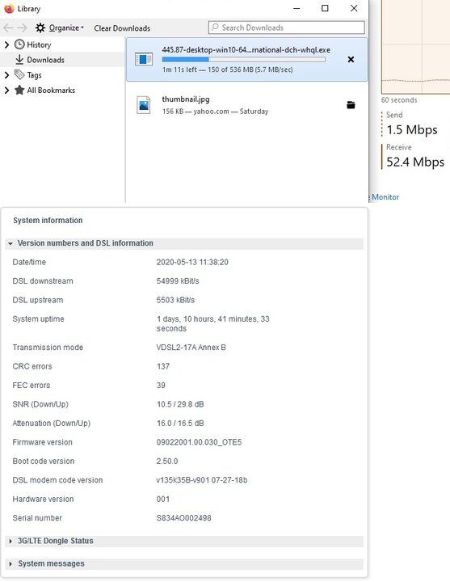Click the driver download progress bar
This screenshot has width=450, height=582.
(x=244, y=59)
